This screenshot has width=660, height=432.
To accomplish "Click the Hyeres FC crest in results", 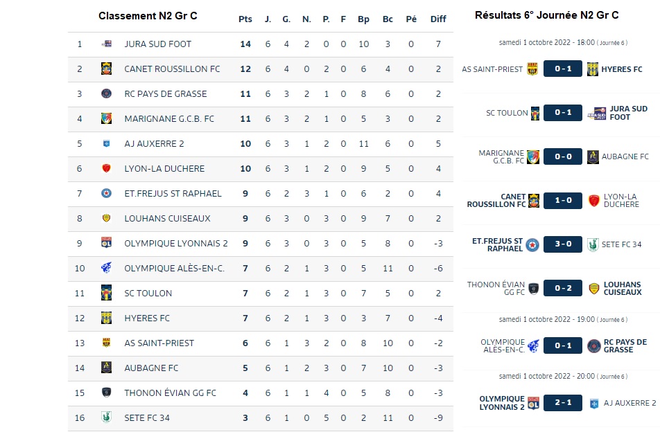I will (593, 69).
